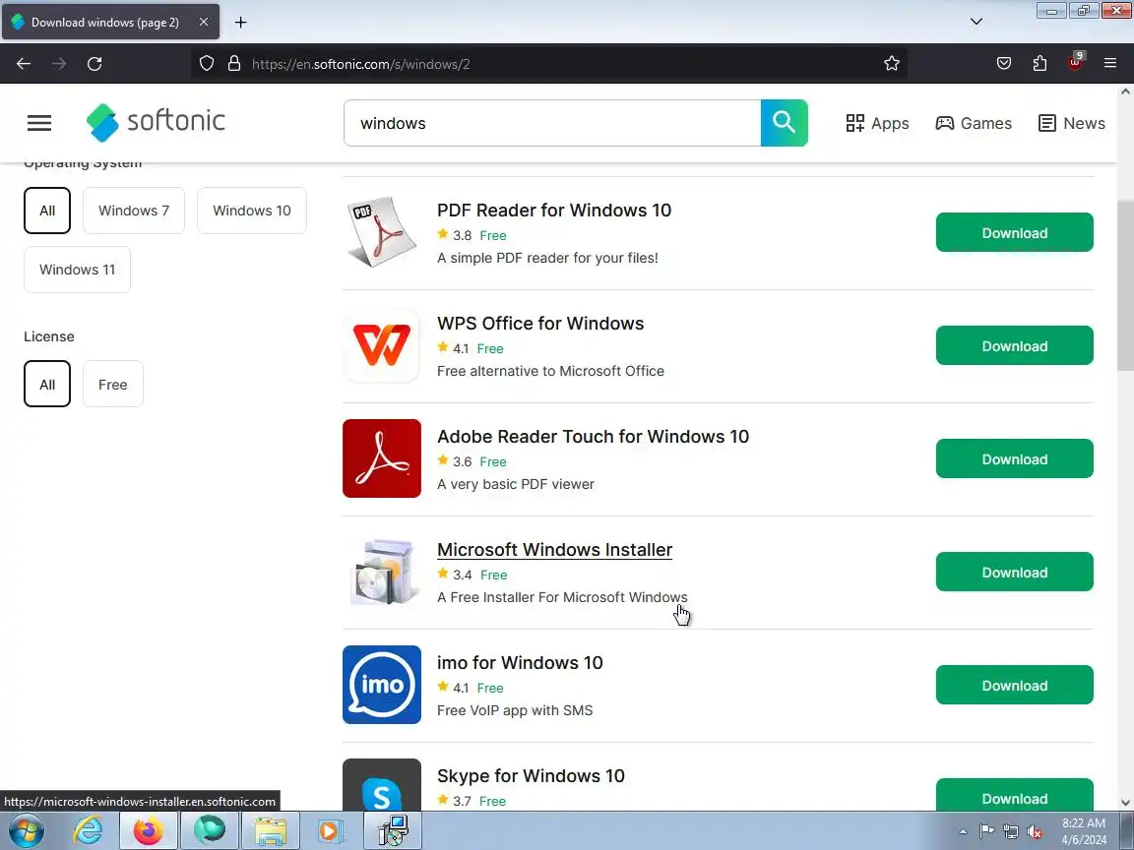Open the media player taskbar icon
Viewport: 1134px width, 850px height.
click(330, 830)
